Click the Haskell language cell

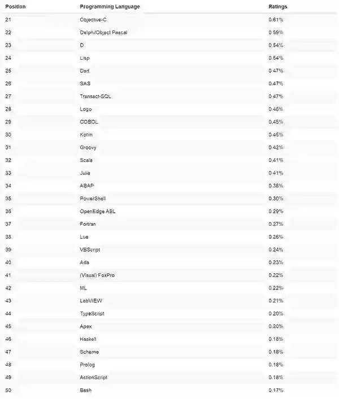click(x=88, y=339)
